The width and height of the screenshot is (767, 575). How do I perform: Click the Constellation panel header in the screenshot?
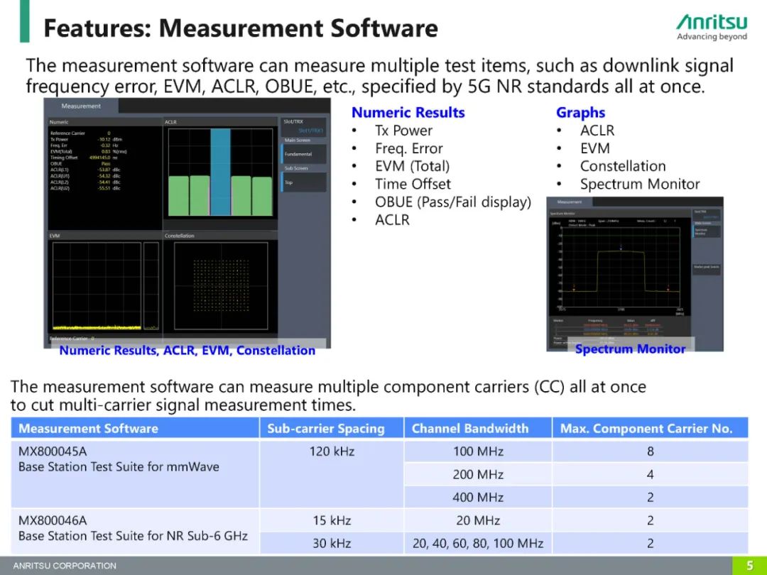pos(221,236)
